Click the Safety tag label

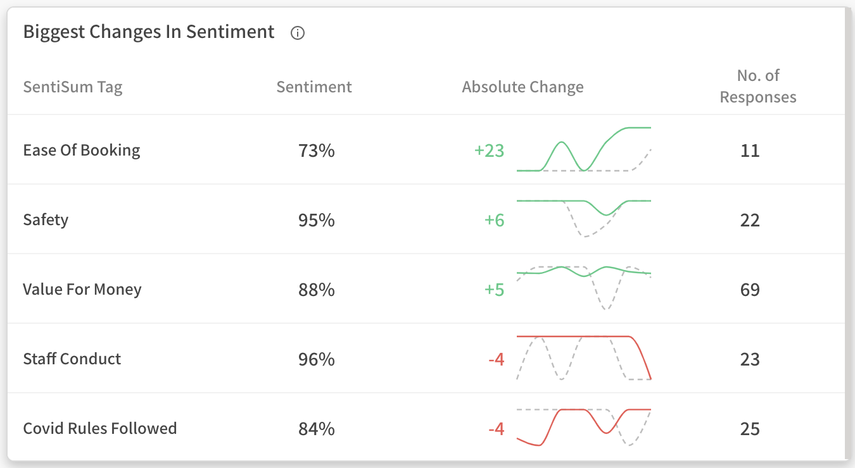46,219
